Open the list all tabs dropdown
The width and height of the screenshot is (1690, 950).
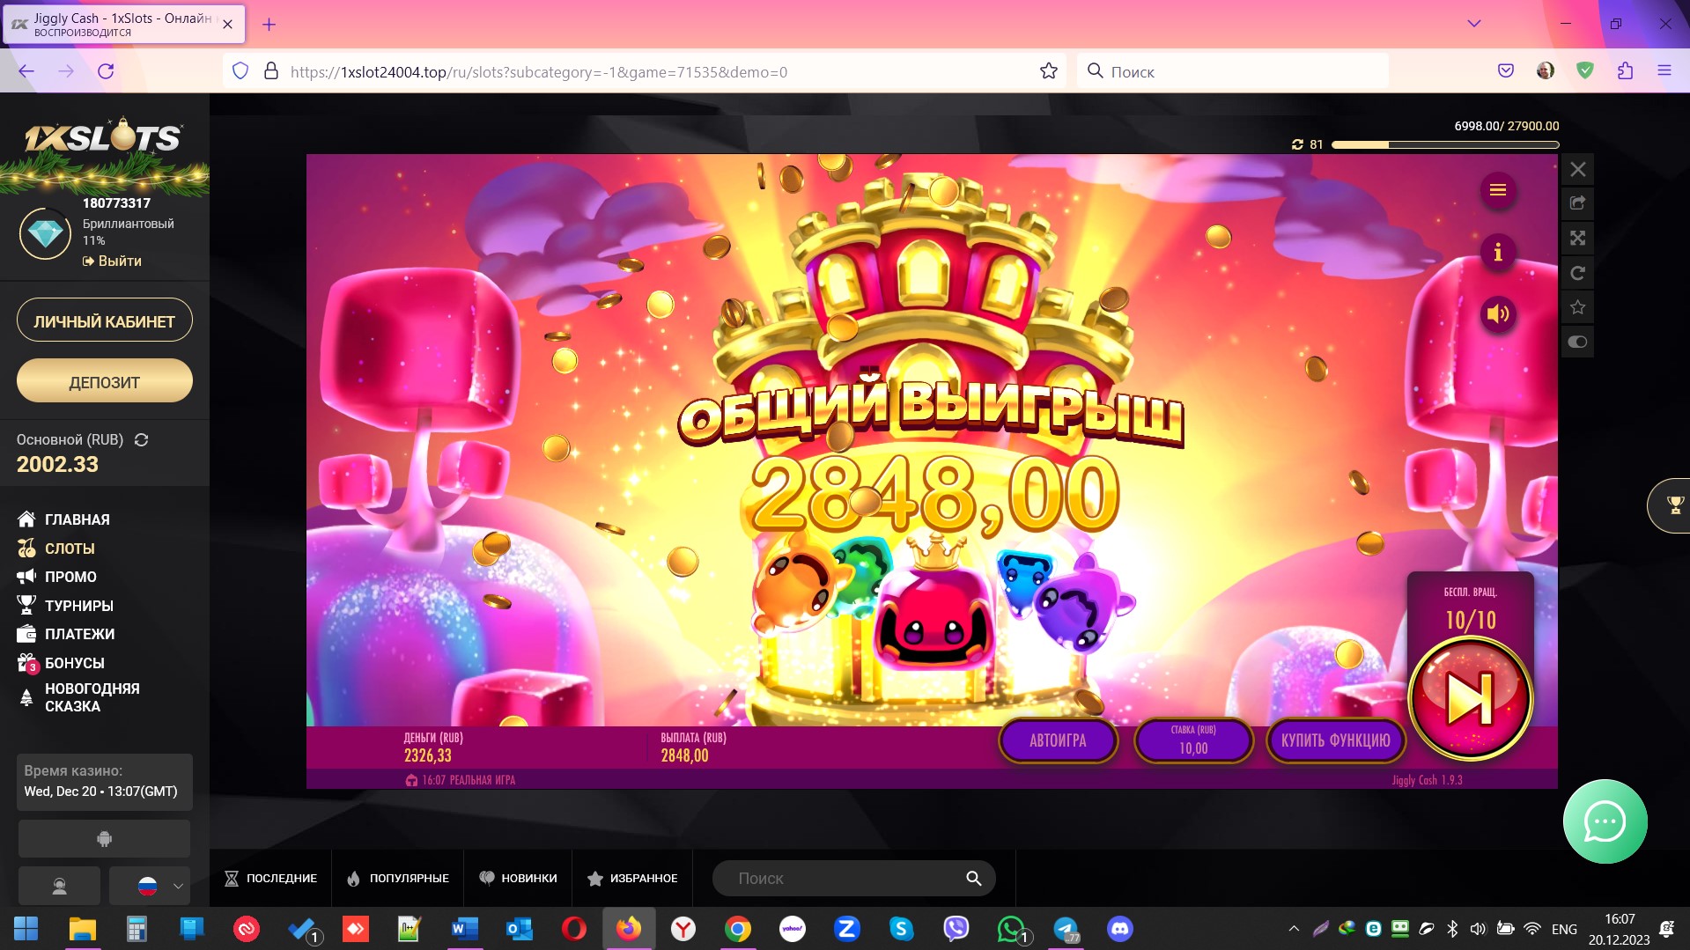pos(1473,24)
